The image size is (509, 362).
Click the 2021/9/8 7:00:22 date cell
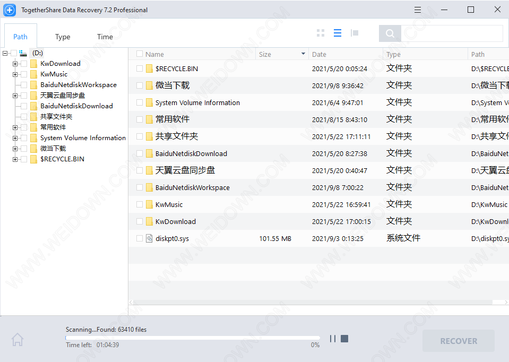click(x=338, y=188)
